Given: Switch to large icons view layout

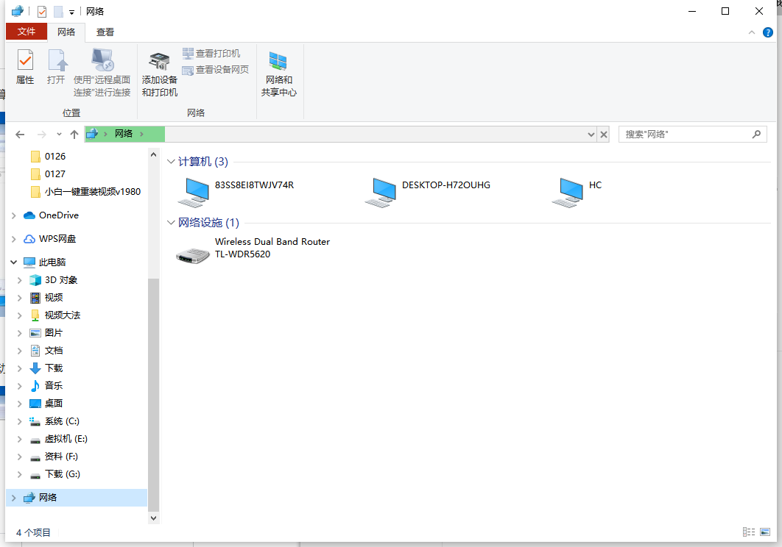Looking at the screenshot, I should coord(765,532).
